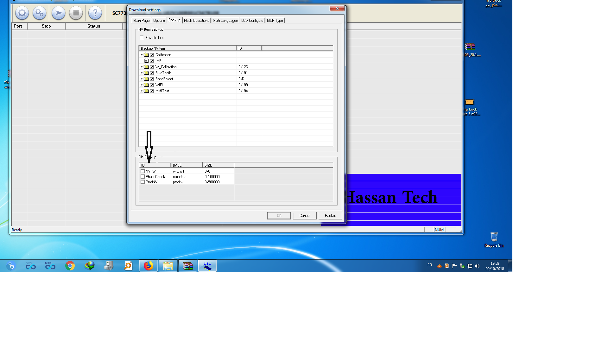Expand the WIFI tree node

point(142,85)
